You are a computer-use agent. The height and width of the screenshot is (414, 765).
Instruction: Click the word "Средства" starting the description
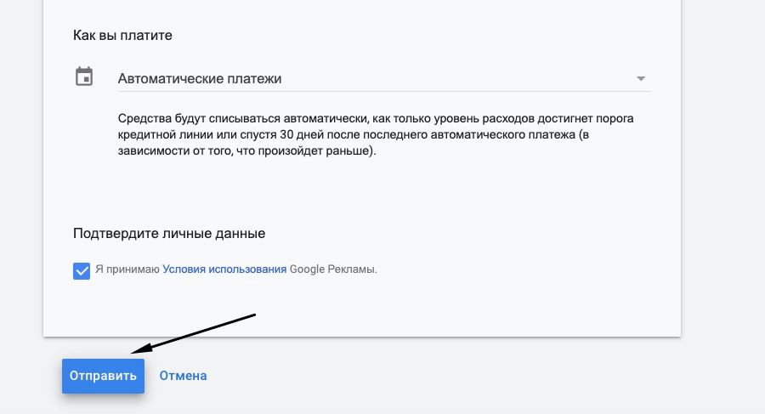[143, 118]
